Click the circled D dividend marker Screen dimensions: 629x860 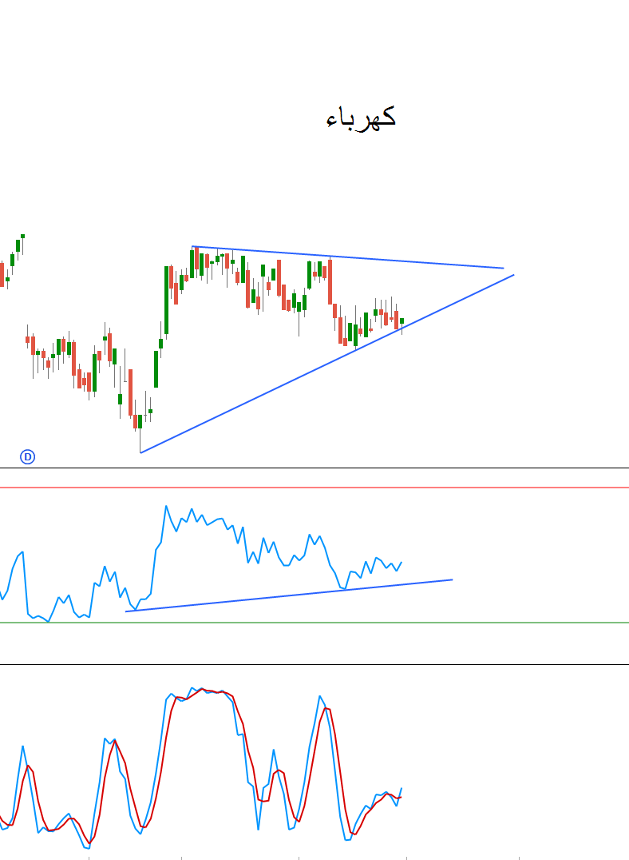[27, 456]
